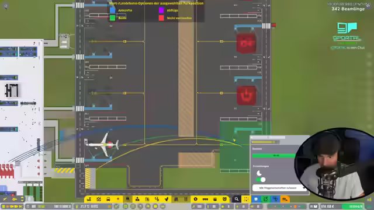Open the airlines allowance dropdown

[x=279, y=188]
